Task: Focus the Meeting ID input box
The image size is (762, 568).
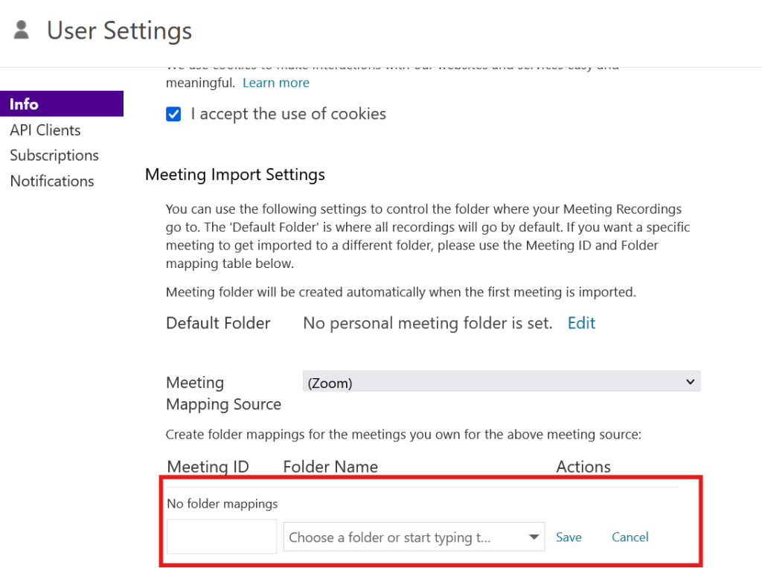Action: [222, 537]
